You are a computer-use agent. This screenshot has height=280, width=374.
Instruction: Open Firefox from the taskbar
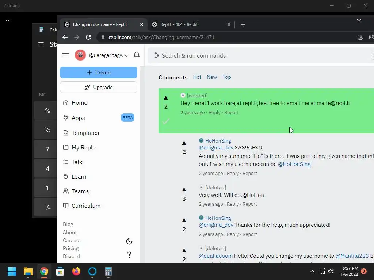(x=76, y=271)
